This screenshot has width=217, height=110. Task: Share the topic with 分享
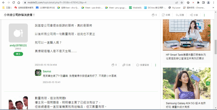coord(194,15)
